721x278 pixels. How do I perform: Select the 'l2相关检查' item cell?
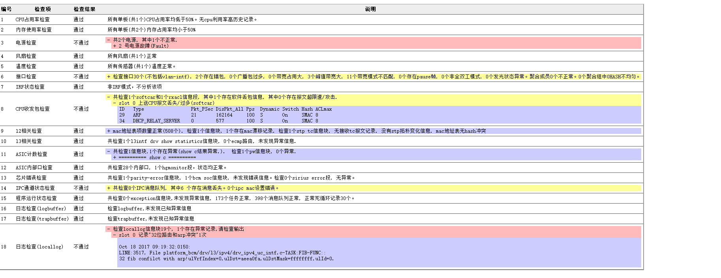pos(29,131)
